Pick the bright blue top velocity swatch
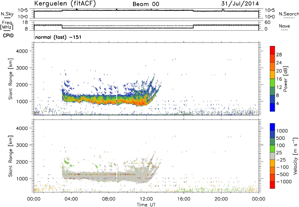This screenshot has width=299, height=207. pyautogui.click(x=272, y=127)
